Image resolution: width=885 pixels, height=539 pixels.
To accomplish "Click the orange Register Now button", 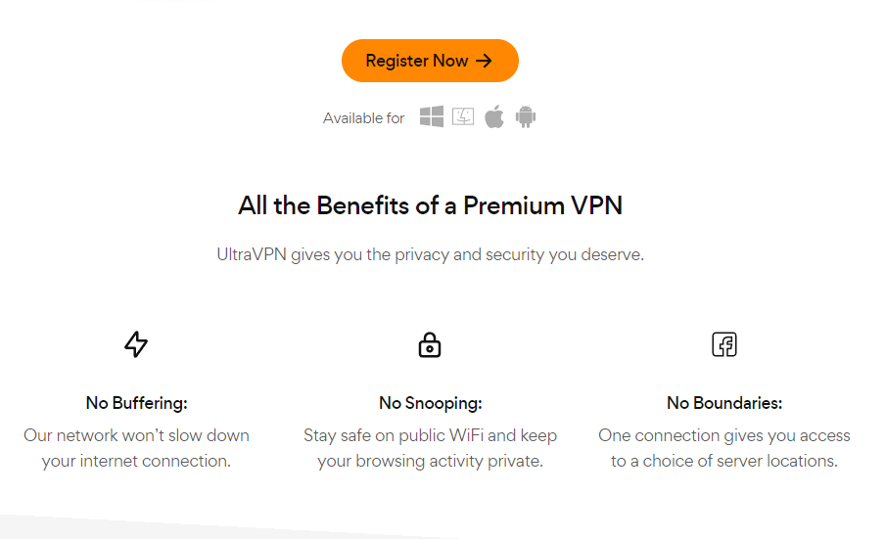I will pos(430,61).
